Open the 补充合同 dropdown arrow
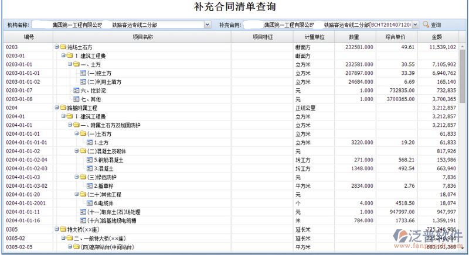Image resolution: width=469 pixels, height=255 pixels. coord(415,25)
